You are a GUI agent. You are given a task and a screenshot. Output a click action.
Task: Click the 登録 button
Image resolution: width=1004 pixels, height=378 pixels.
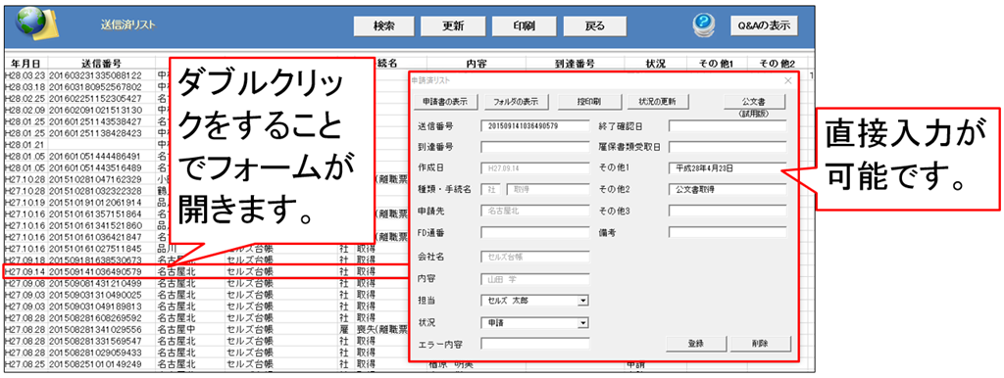pos(696,344)
